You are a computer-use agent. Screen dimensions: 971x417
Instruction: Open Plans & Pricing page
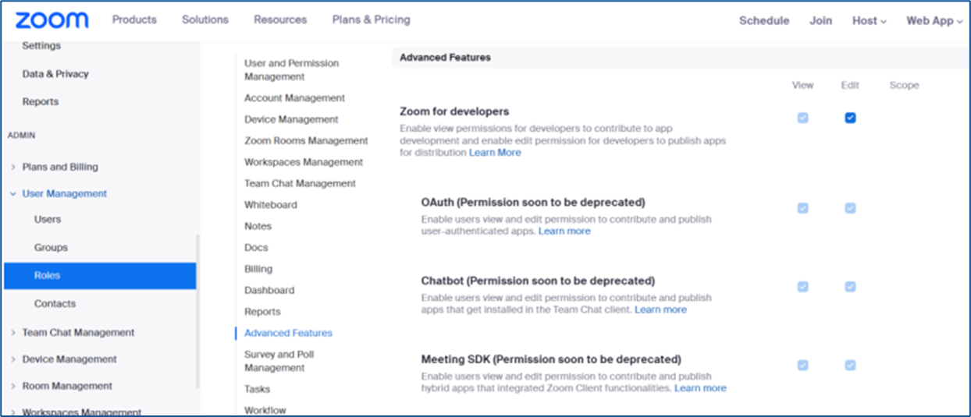pyautogui.click(x=371, y=19)
